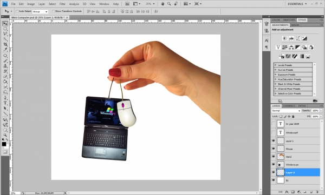Screen dimensions: 325x195
Task: Enable Show Transform Controls checkbox
Action: tap(53, 11)
